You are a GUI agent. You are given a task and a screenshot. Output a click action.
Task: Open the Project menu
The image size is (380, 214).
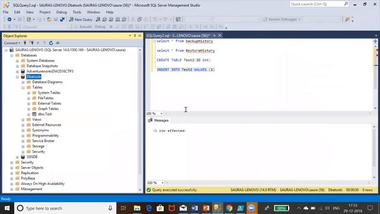[x=45, y=12]
